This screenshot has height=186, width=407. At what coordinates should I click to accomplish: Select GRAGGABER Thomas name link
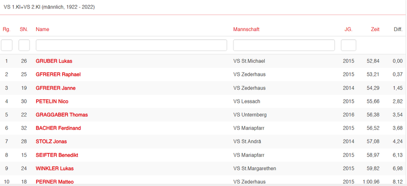click(62, 115)
